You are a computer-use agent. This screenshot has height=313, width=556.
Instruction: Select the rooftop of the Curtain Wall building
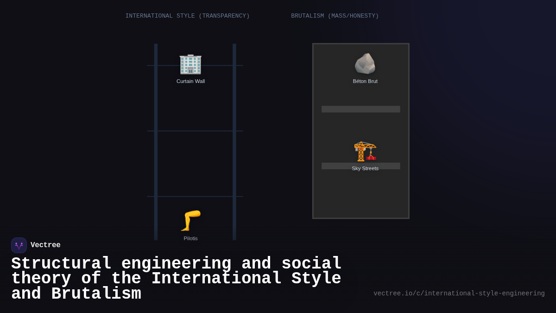(x=190, y=56)
